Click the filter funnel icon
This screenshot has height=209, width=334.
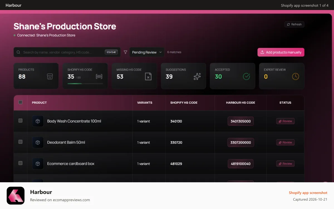click(x=126, y=52)
